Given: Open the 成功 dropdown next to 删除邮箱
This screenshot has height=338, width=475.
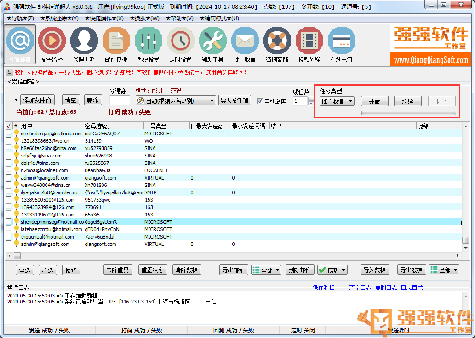Looking at the screenshot, I should pyautogui.click(x=332, y=270).
